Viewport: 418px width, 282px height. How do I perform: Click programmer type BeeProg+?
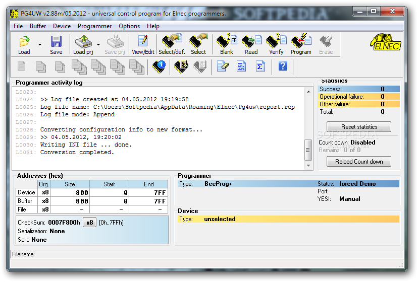(x=218, y=184)
